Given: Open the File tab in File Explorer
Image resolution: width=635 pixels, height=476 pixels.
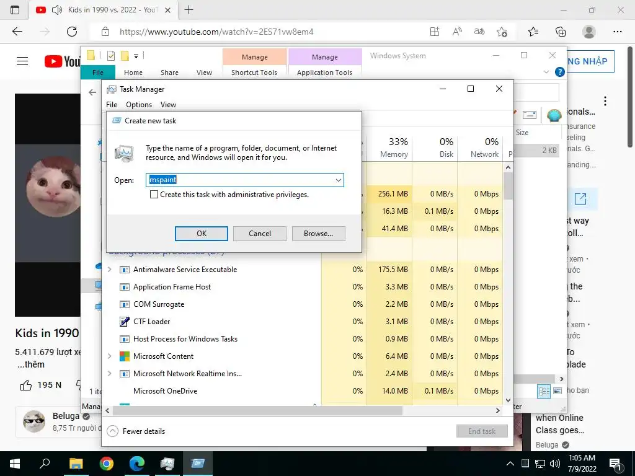Looking at the screenshot, I should click(98, 73).
